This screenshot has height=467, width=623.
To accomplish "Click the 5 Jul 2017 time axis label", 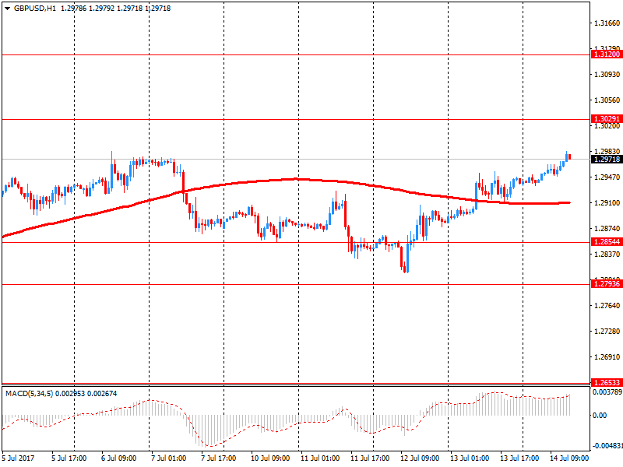I will click(18, 458).
